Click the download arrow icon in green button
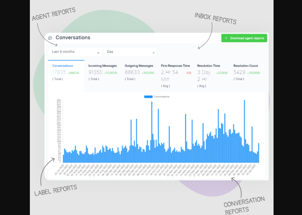The image size is (302, 215). pos(226,38)
